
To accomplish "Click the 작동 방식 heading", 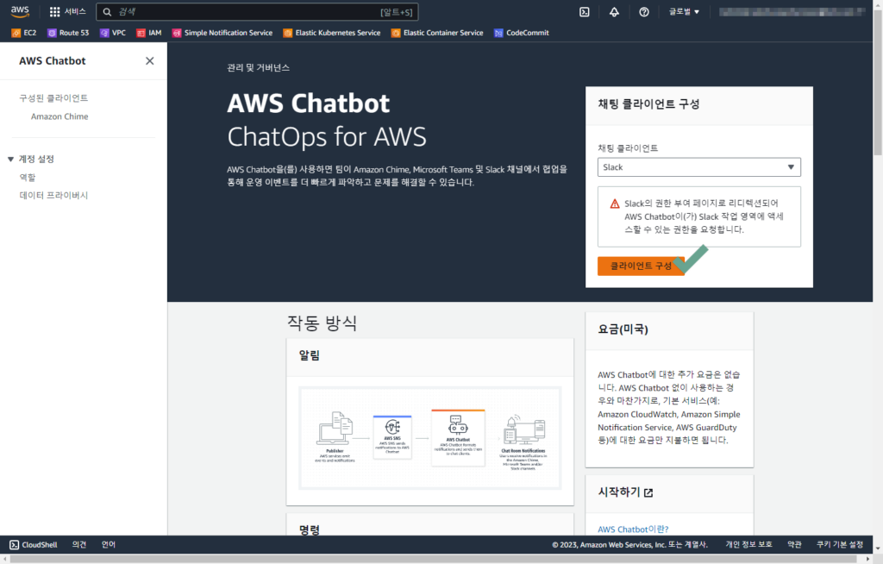I will point(323,323).
